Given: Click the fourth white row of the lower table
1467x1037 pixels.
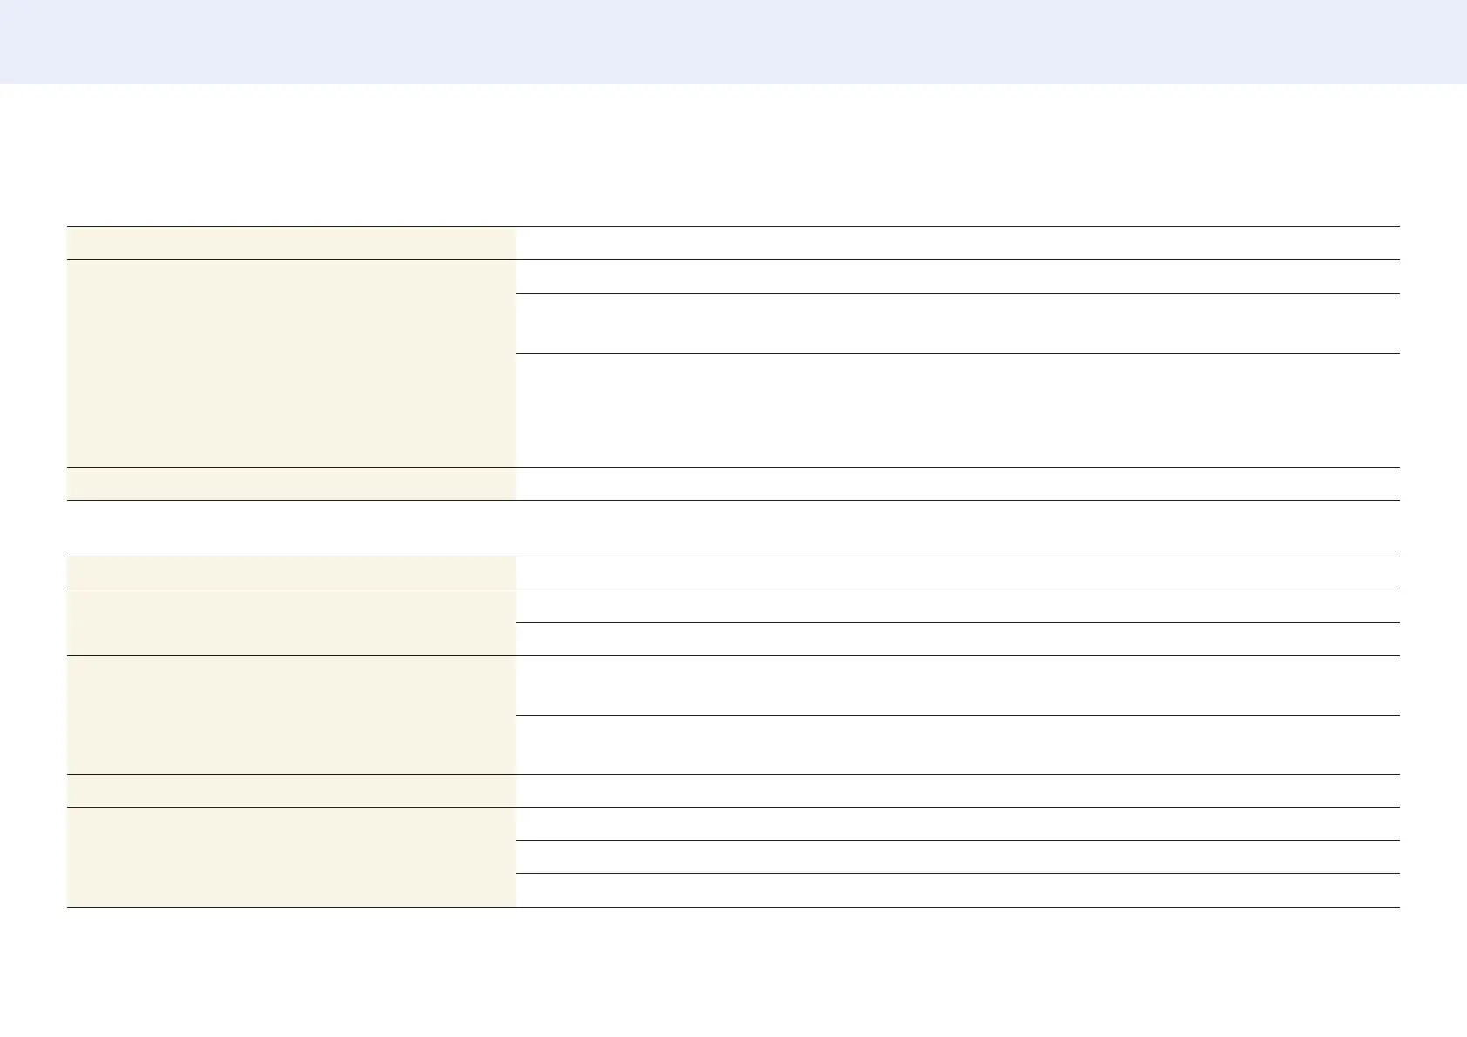Looking at the screenshot, I should coord(957,685).
